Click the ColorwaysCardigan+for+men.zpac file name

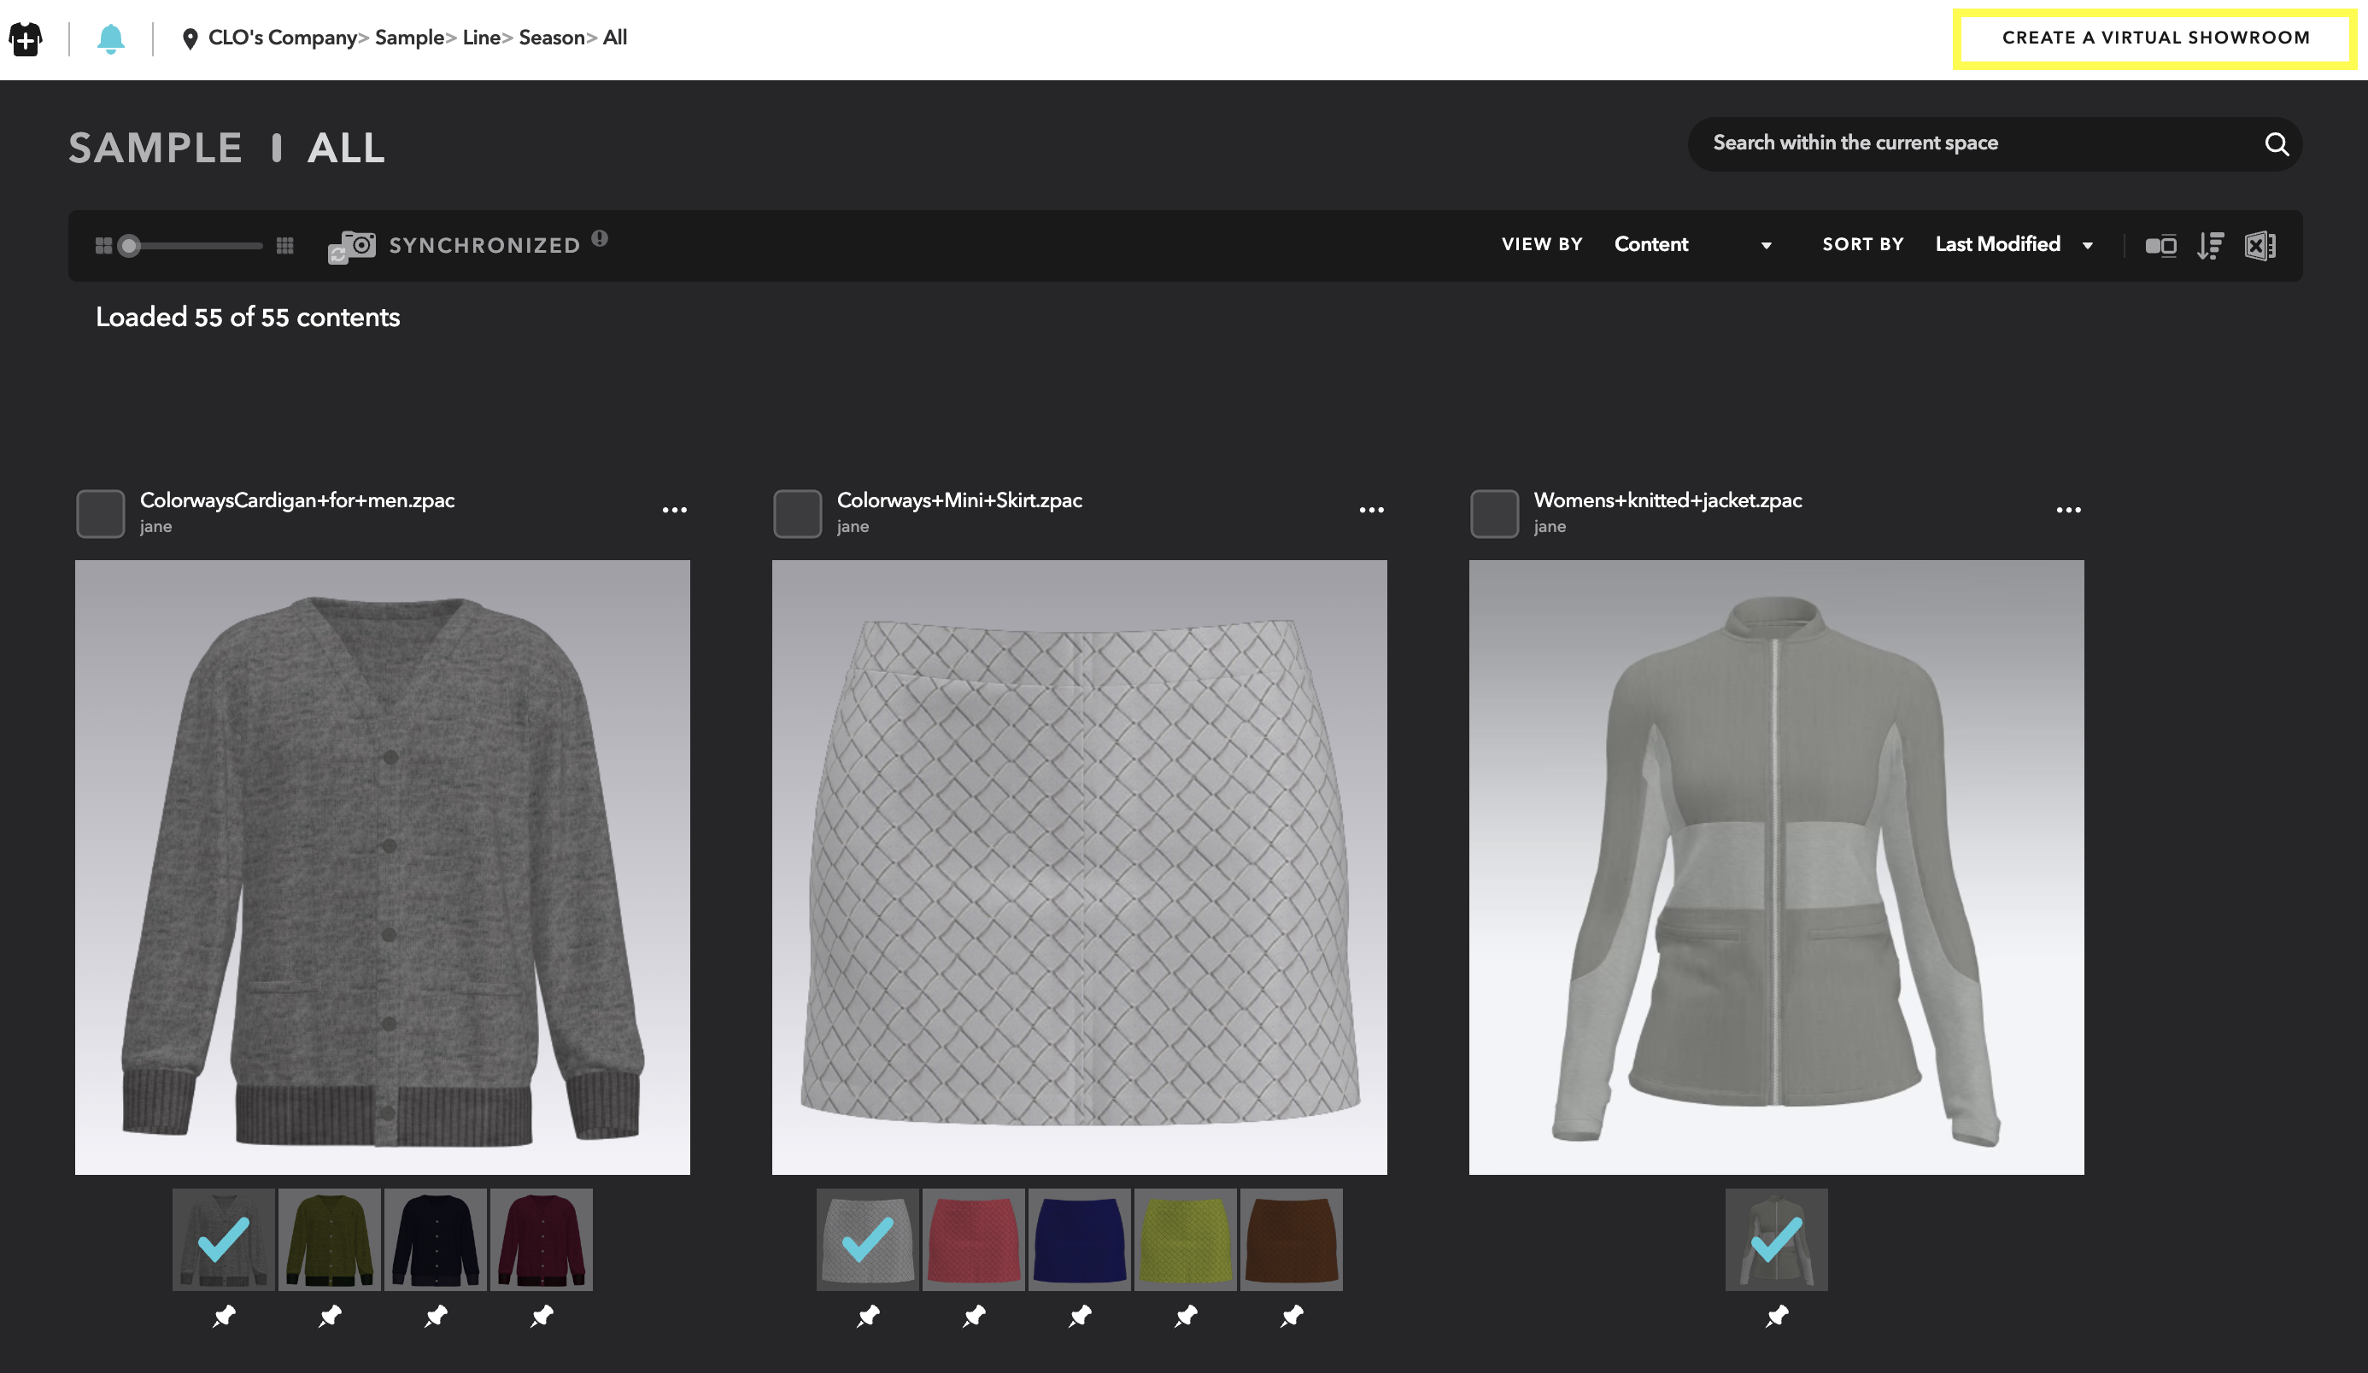click(x=297, y=500)
